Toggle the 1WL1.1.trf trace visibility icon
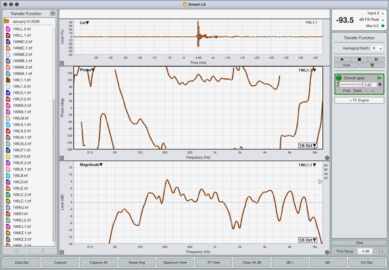This screenshot has width=389, height=270. coord(8,80)
